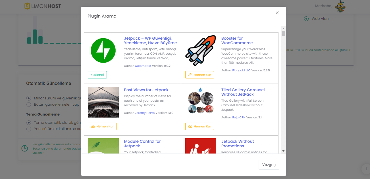This screenshot has height=179, width=370.
Task: Click the Raja CRN author link
Action: 239,117
